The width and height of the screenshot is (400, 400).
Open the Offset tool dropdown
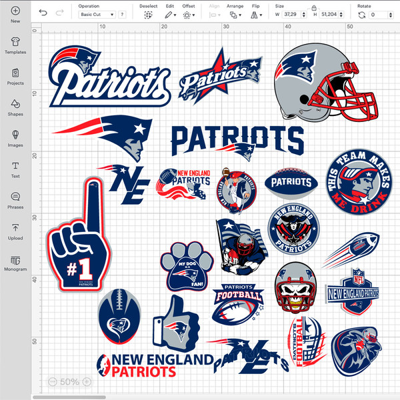(189, 15)
